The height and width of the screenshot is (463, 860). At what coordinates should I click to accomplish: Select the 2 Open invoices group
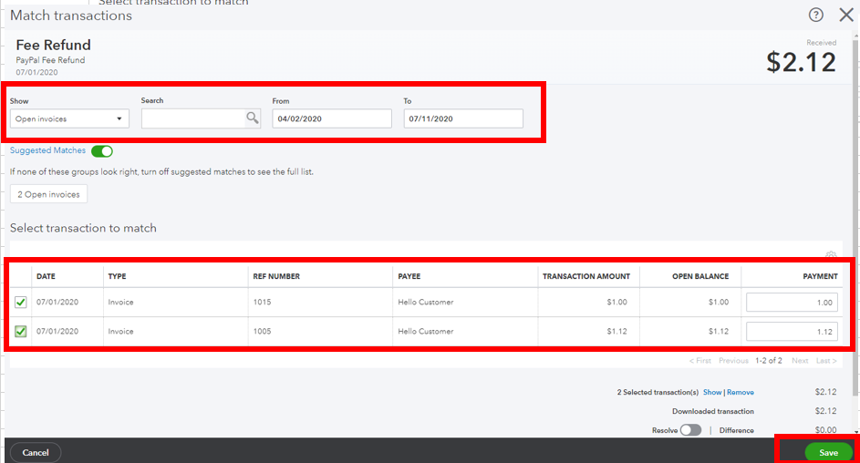(x=49, y=194)
